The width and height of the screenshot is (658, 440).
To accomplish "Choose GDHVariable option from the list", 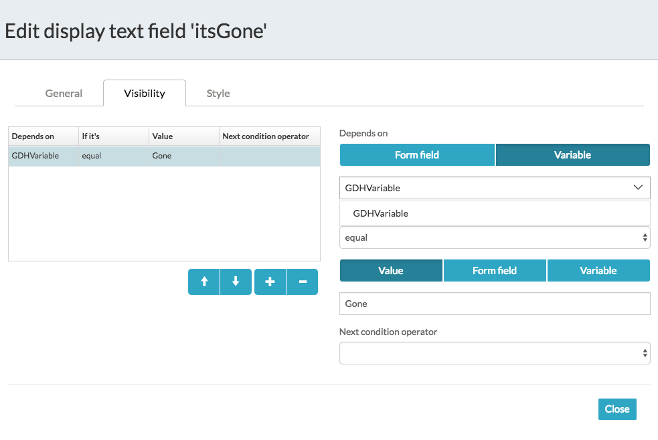I will [381, 213].
